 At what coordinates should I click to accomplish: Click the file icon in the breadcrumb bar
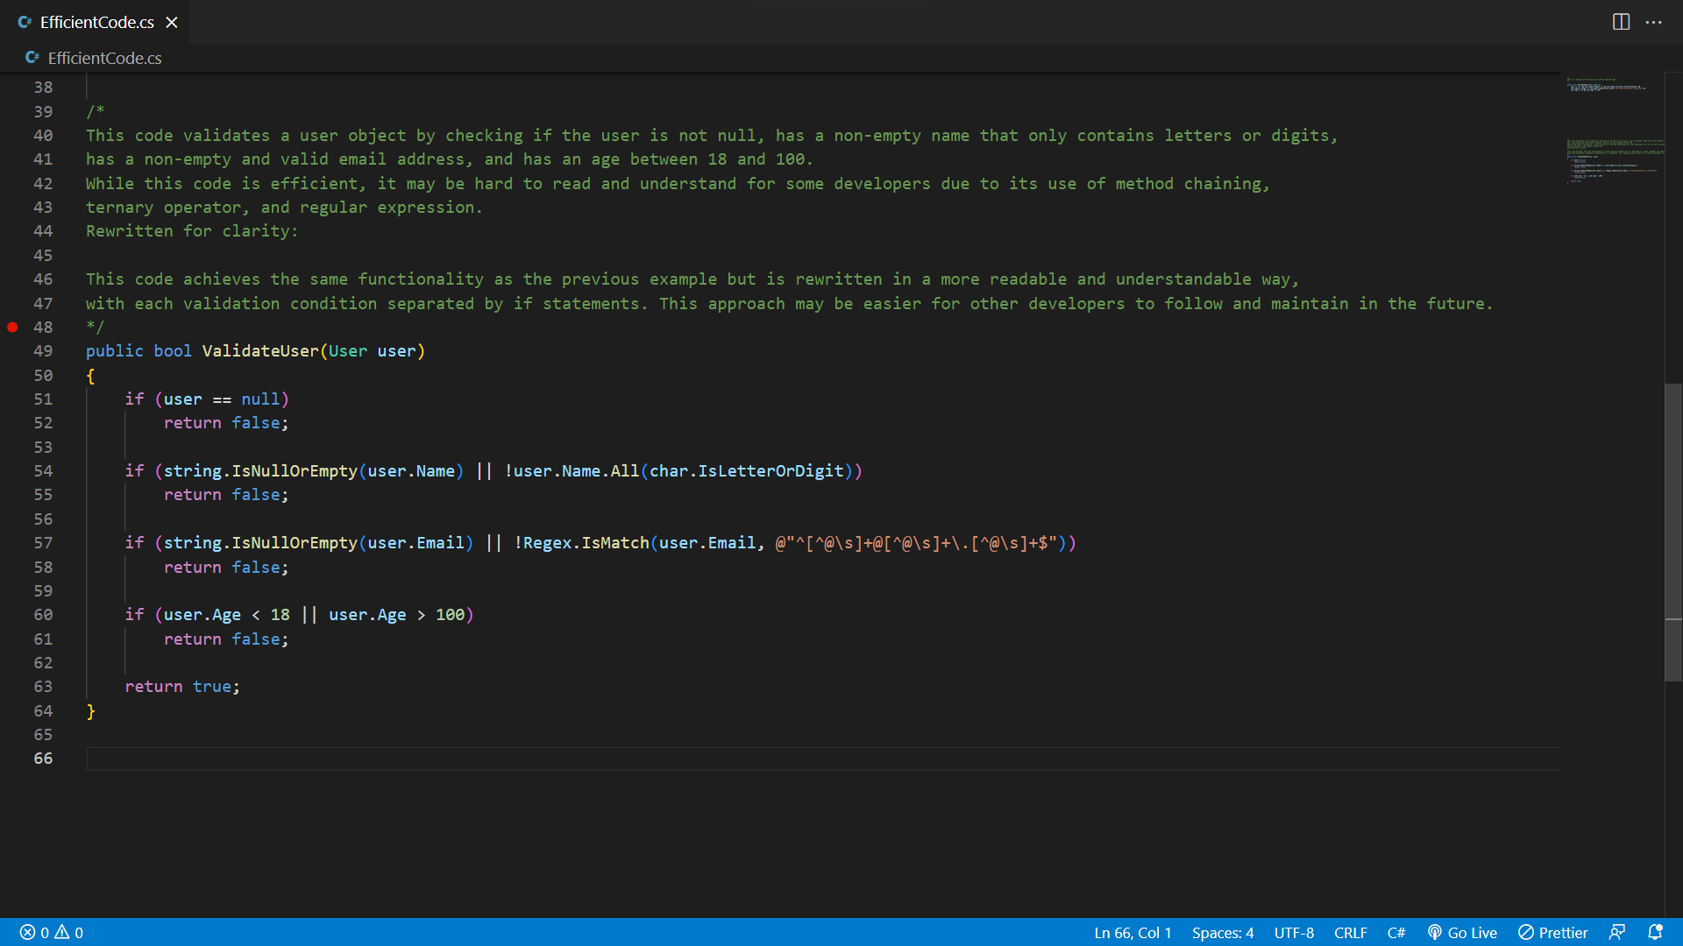[32, 58]
